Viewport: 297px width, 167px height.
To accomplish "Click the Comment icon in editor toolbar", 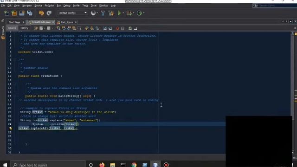I will tap(130, 28).
